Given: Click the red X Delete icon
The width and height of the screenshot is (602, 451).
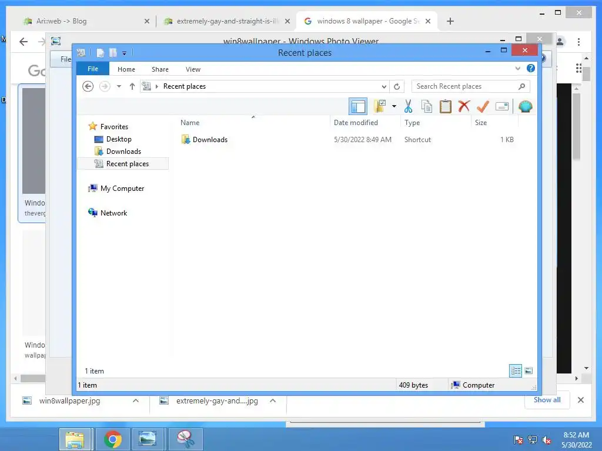Looking at the screenshot, I should pyautogui.click(x=464, y=106).
